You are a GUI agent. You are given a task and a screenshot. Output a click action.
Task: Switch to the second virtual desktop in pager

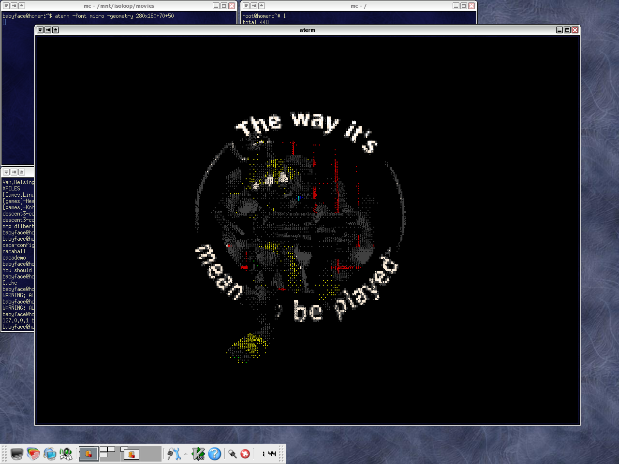(x=110, y=454)
